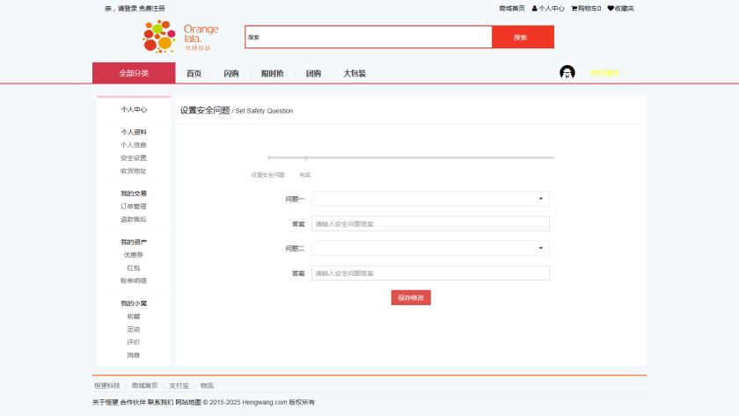This screenshot has height=416, width=739.
Task: Open 收货地址 in the sidebar
Action: click(134, 171)
